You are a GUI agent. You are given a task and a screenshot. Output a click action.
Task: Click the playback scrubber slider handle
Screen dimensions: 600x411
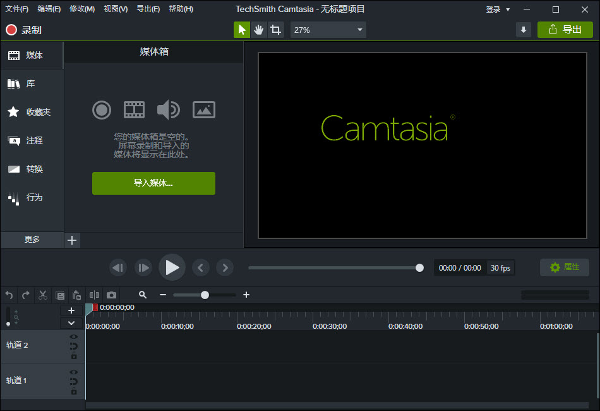pyautogui.click(x=419, y=267)
